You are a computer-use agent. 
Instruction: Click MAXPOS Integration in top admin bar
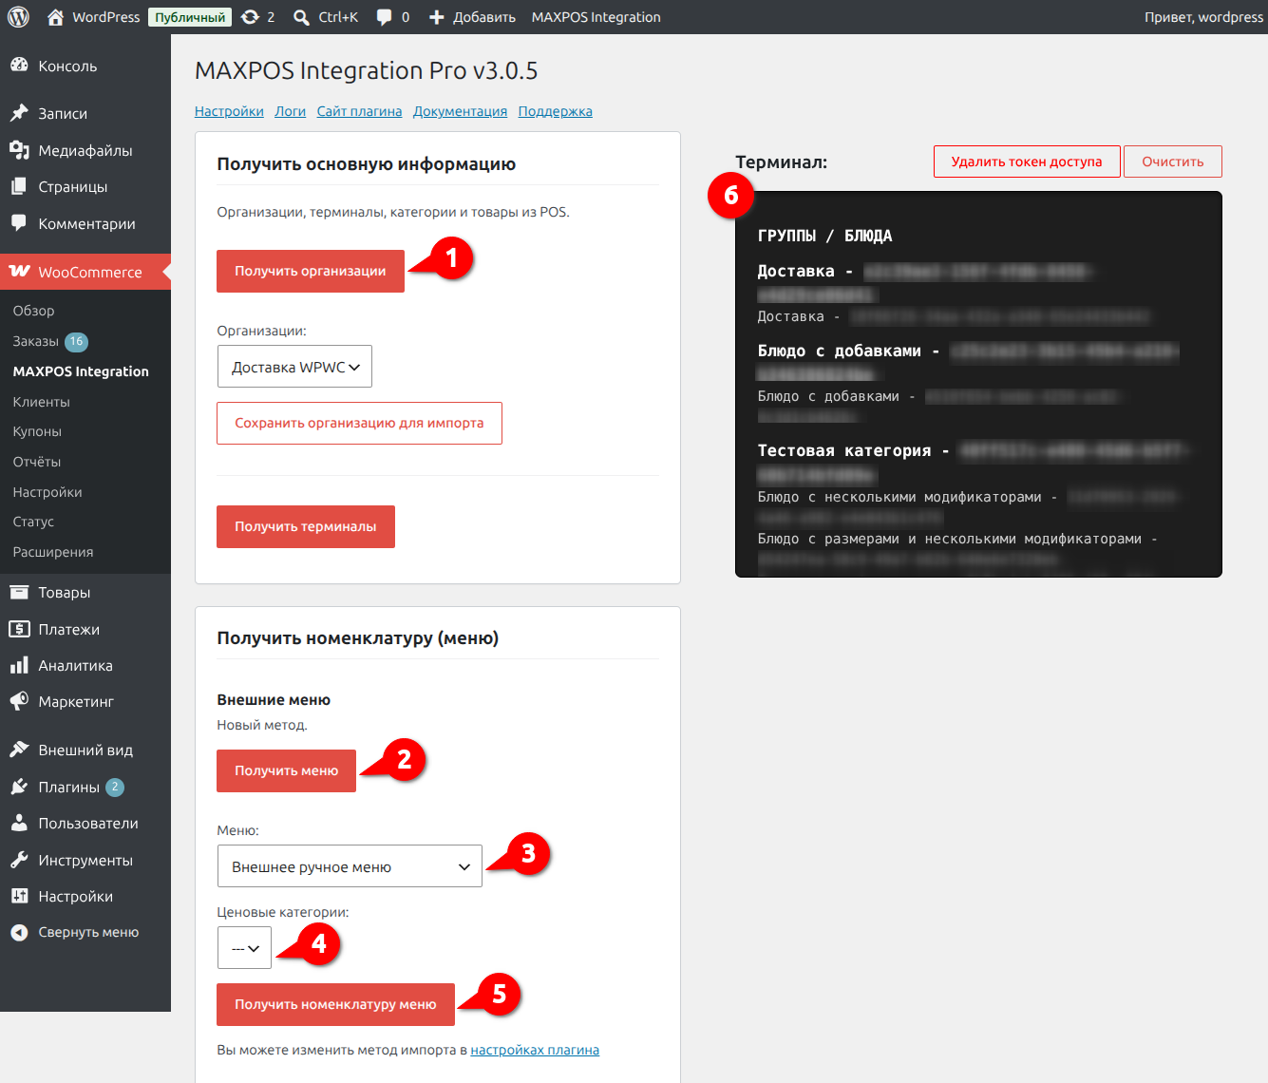point(596,17)
